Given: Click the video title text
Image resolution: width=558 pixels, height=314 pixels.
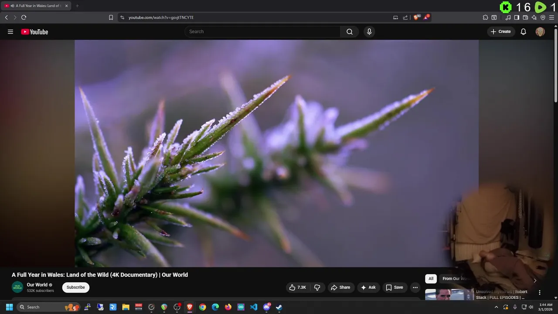Looking at the screenshot, I should 100,275.
